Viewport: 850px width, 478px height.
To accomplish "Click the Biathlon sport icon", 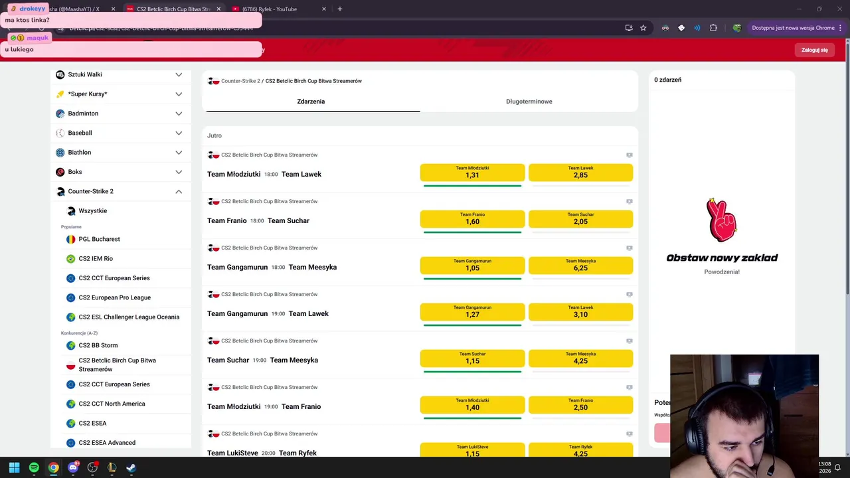I will coord(60,153).
